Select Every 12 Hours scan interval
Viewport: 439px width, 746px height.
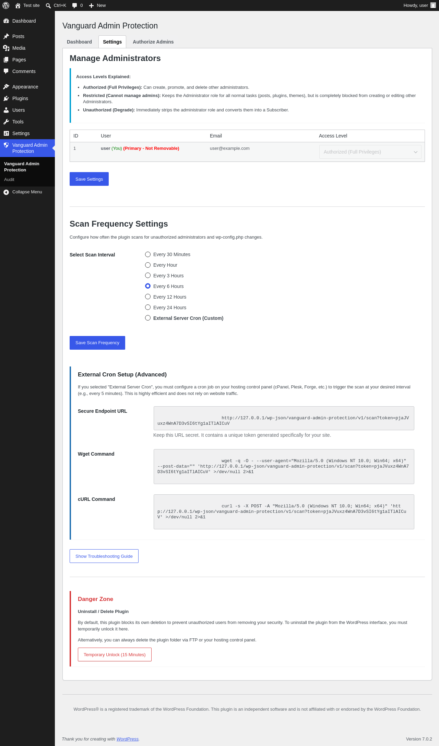pos(148,297)
